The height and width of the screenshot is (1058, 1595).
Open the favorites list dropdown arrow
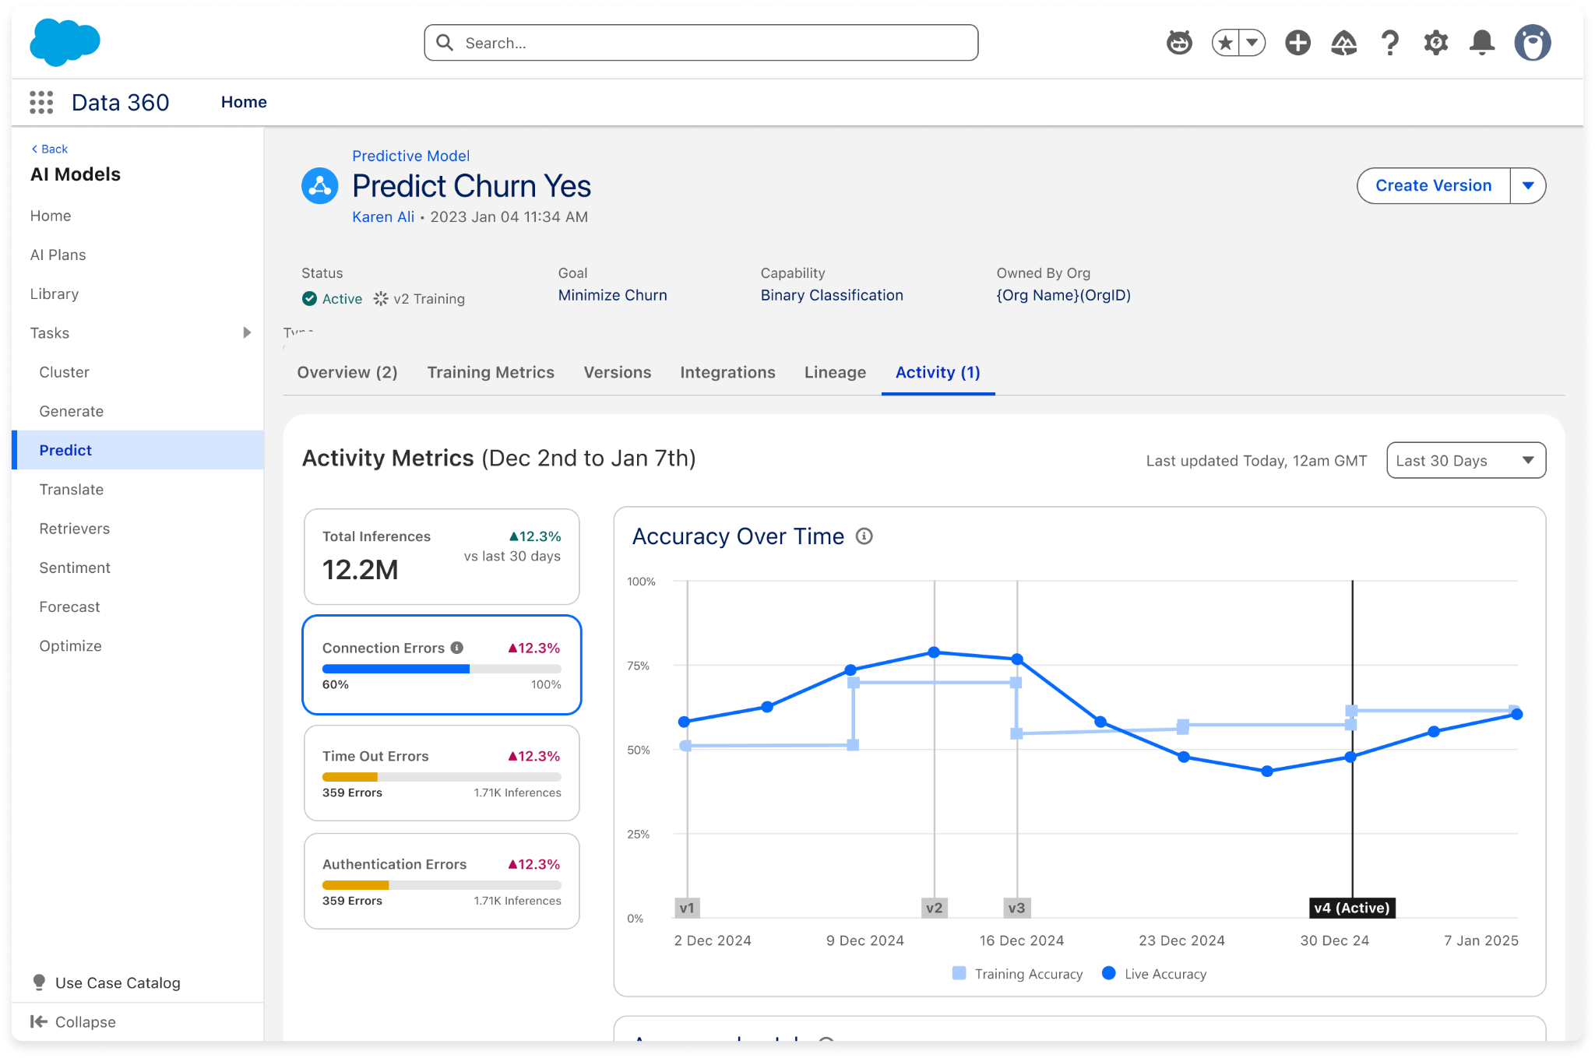tap(1252, 43)
